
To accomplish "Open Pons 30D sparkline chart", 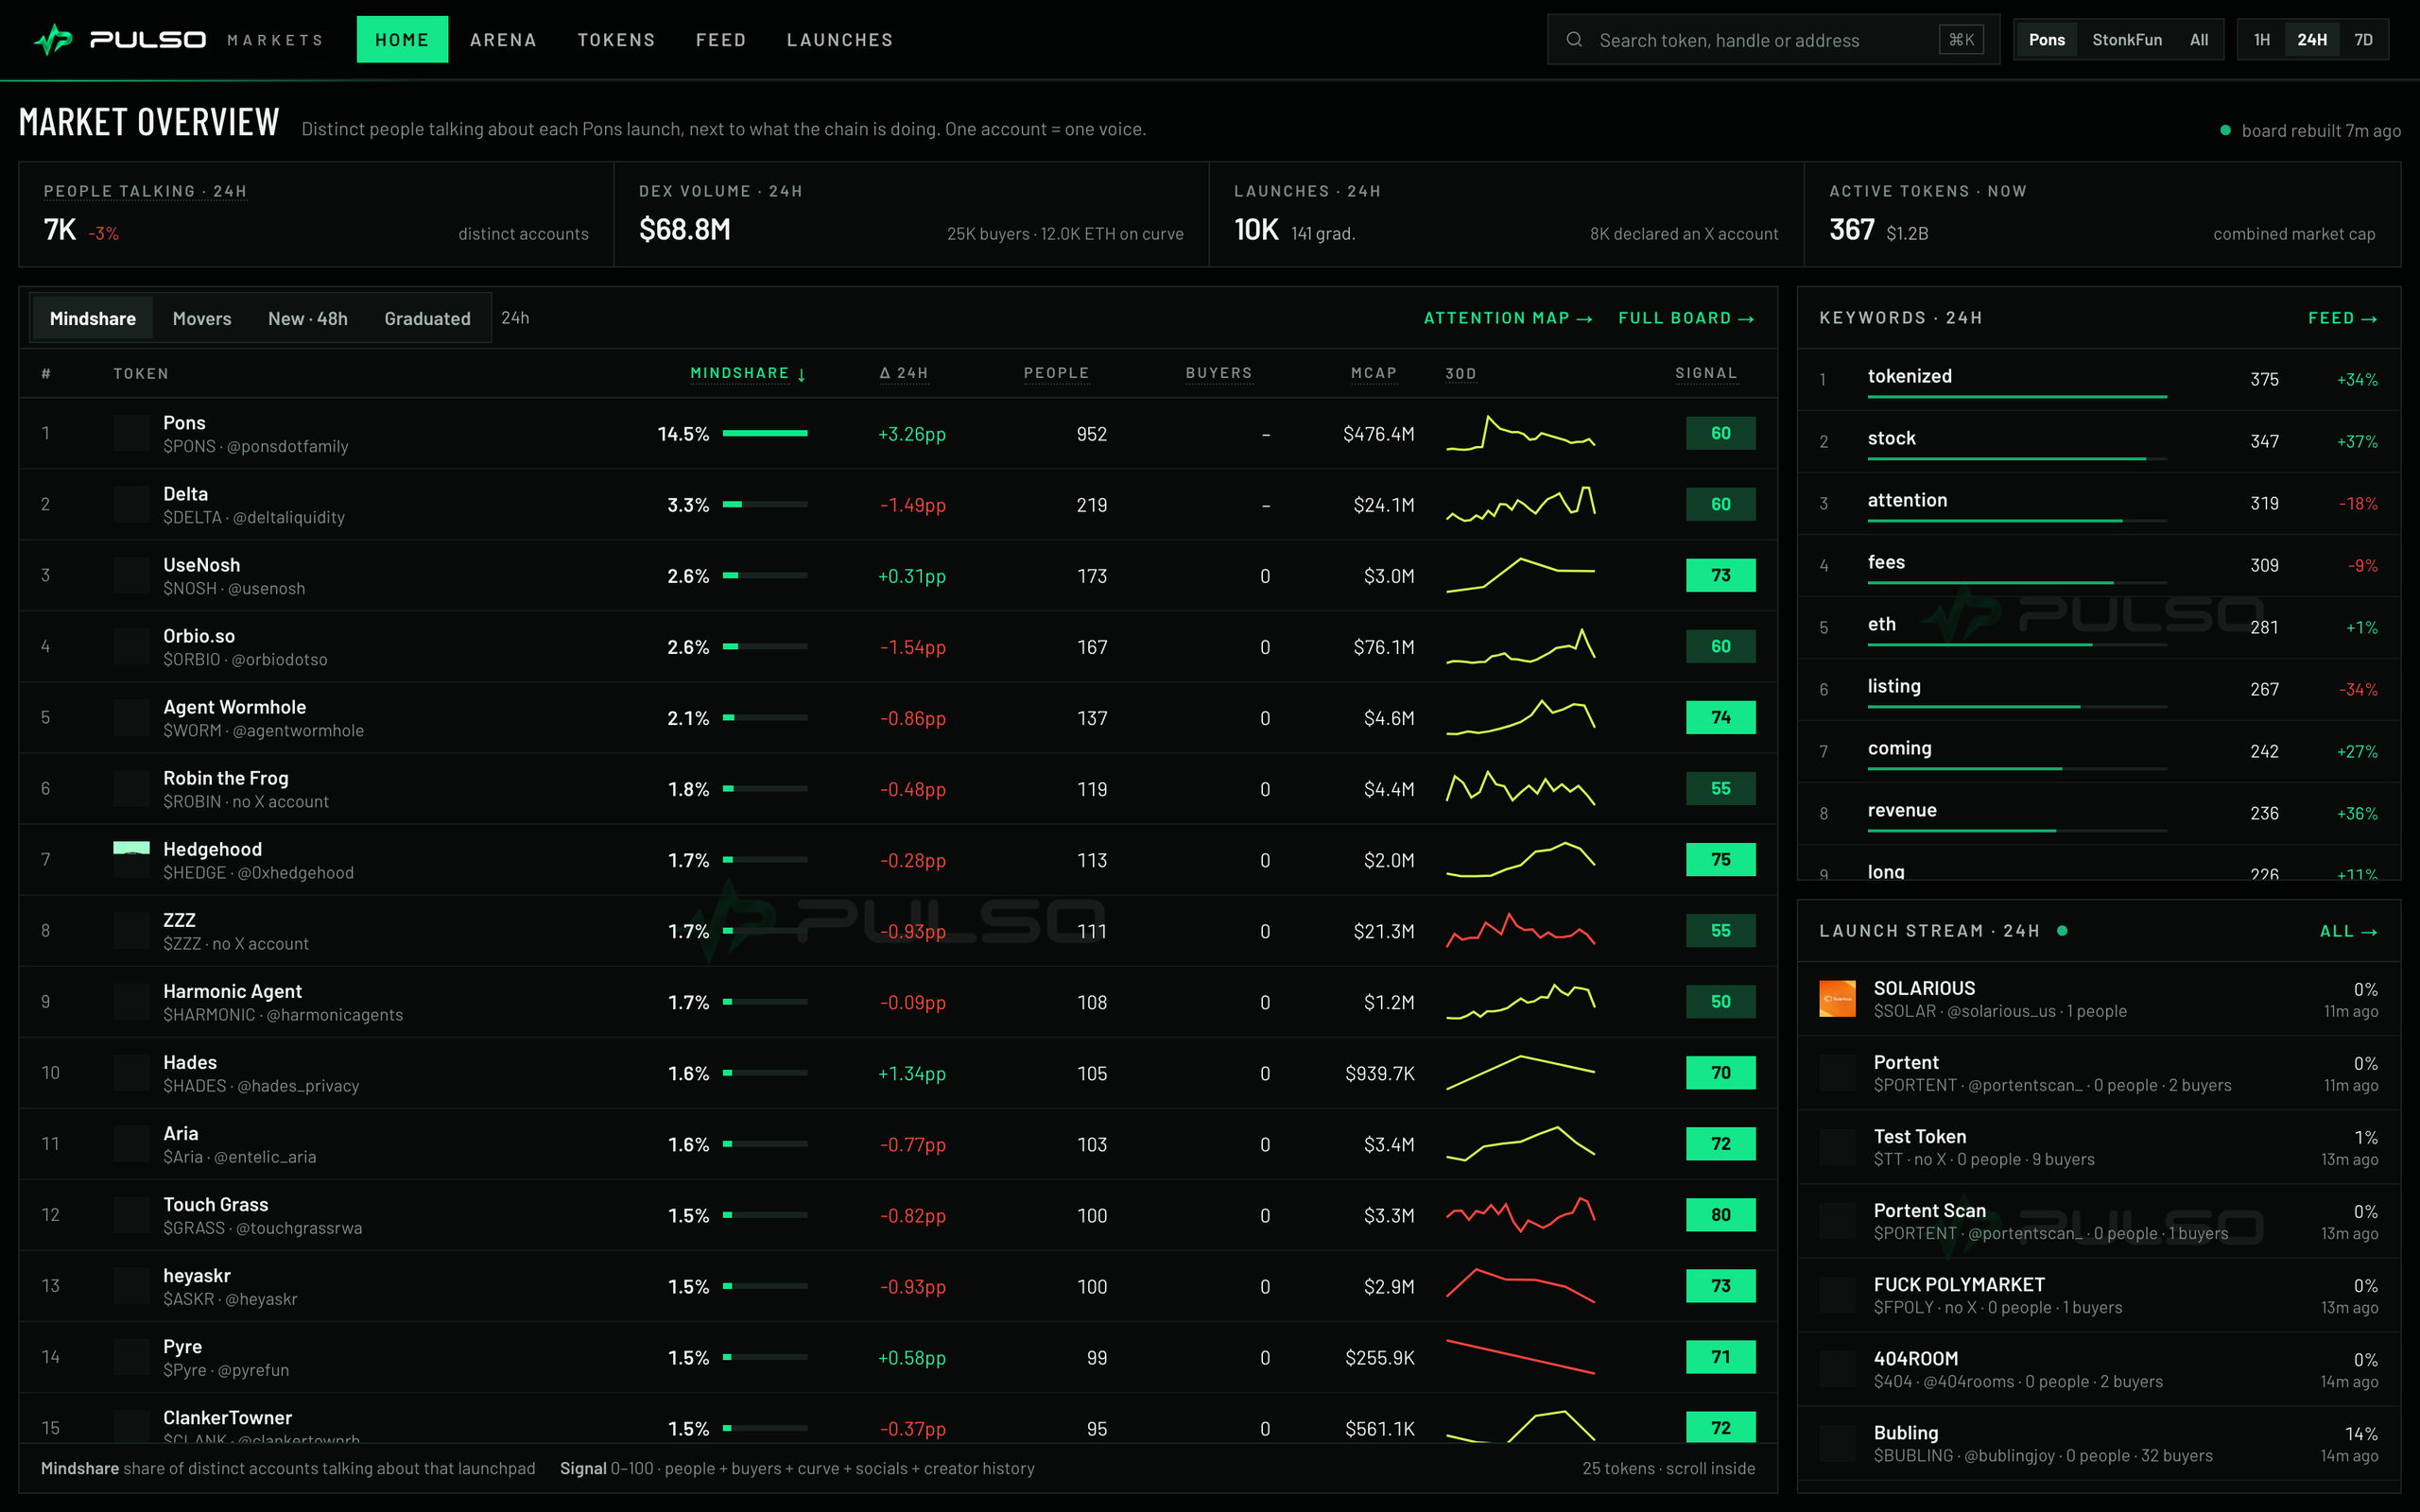I will click(1520, 434).
